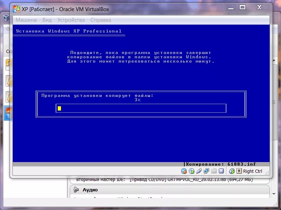Close the XP VirtualBox window

pyautogui.click(x=259, y=8)
